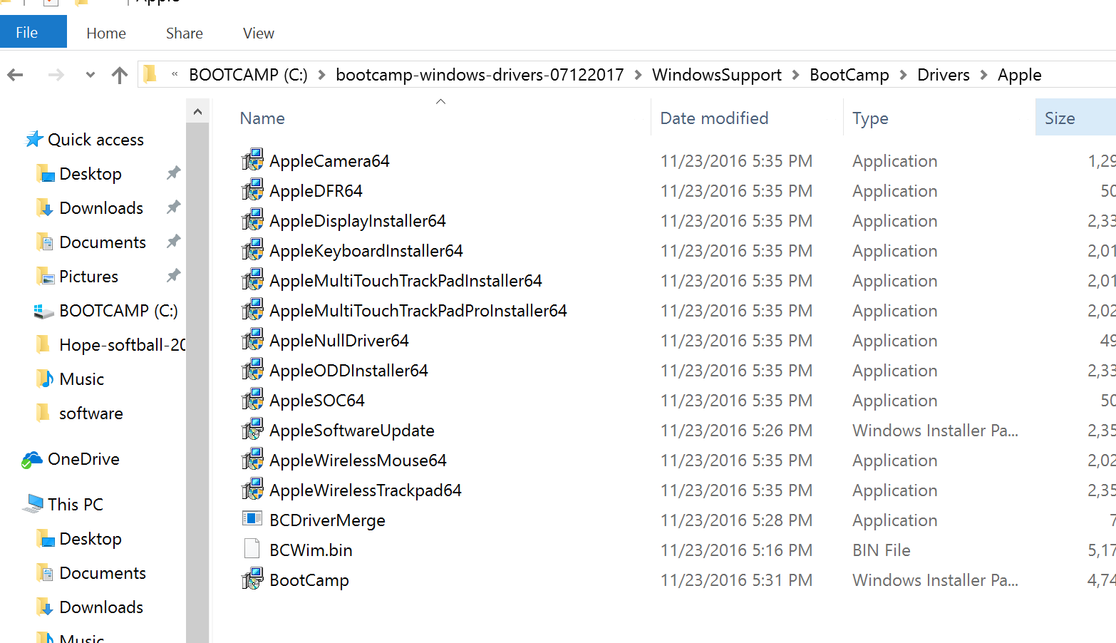The width and height of the screenshot is (1116, 643).
Task: Click the navigation pane vertical scrollbar thumb
Action: [197, 383]
